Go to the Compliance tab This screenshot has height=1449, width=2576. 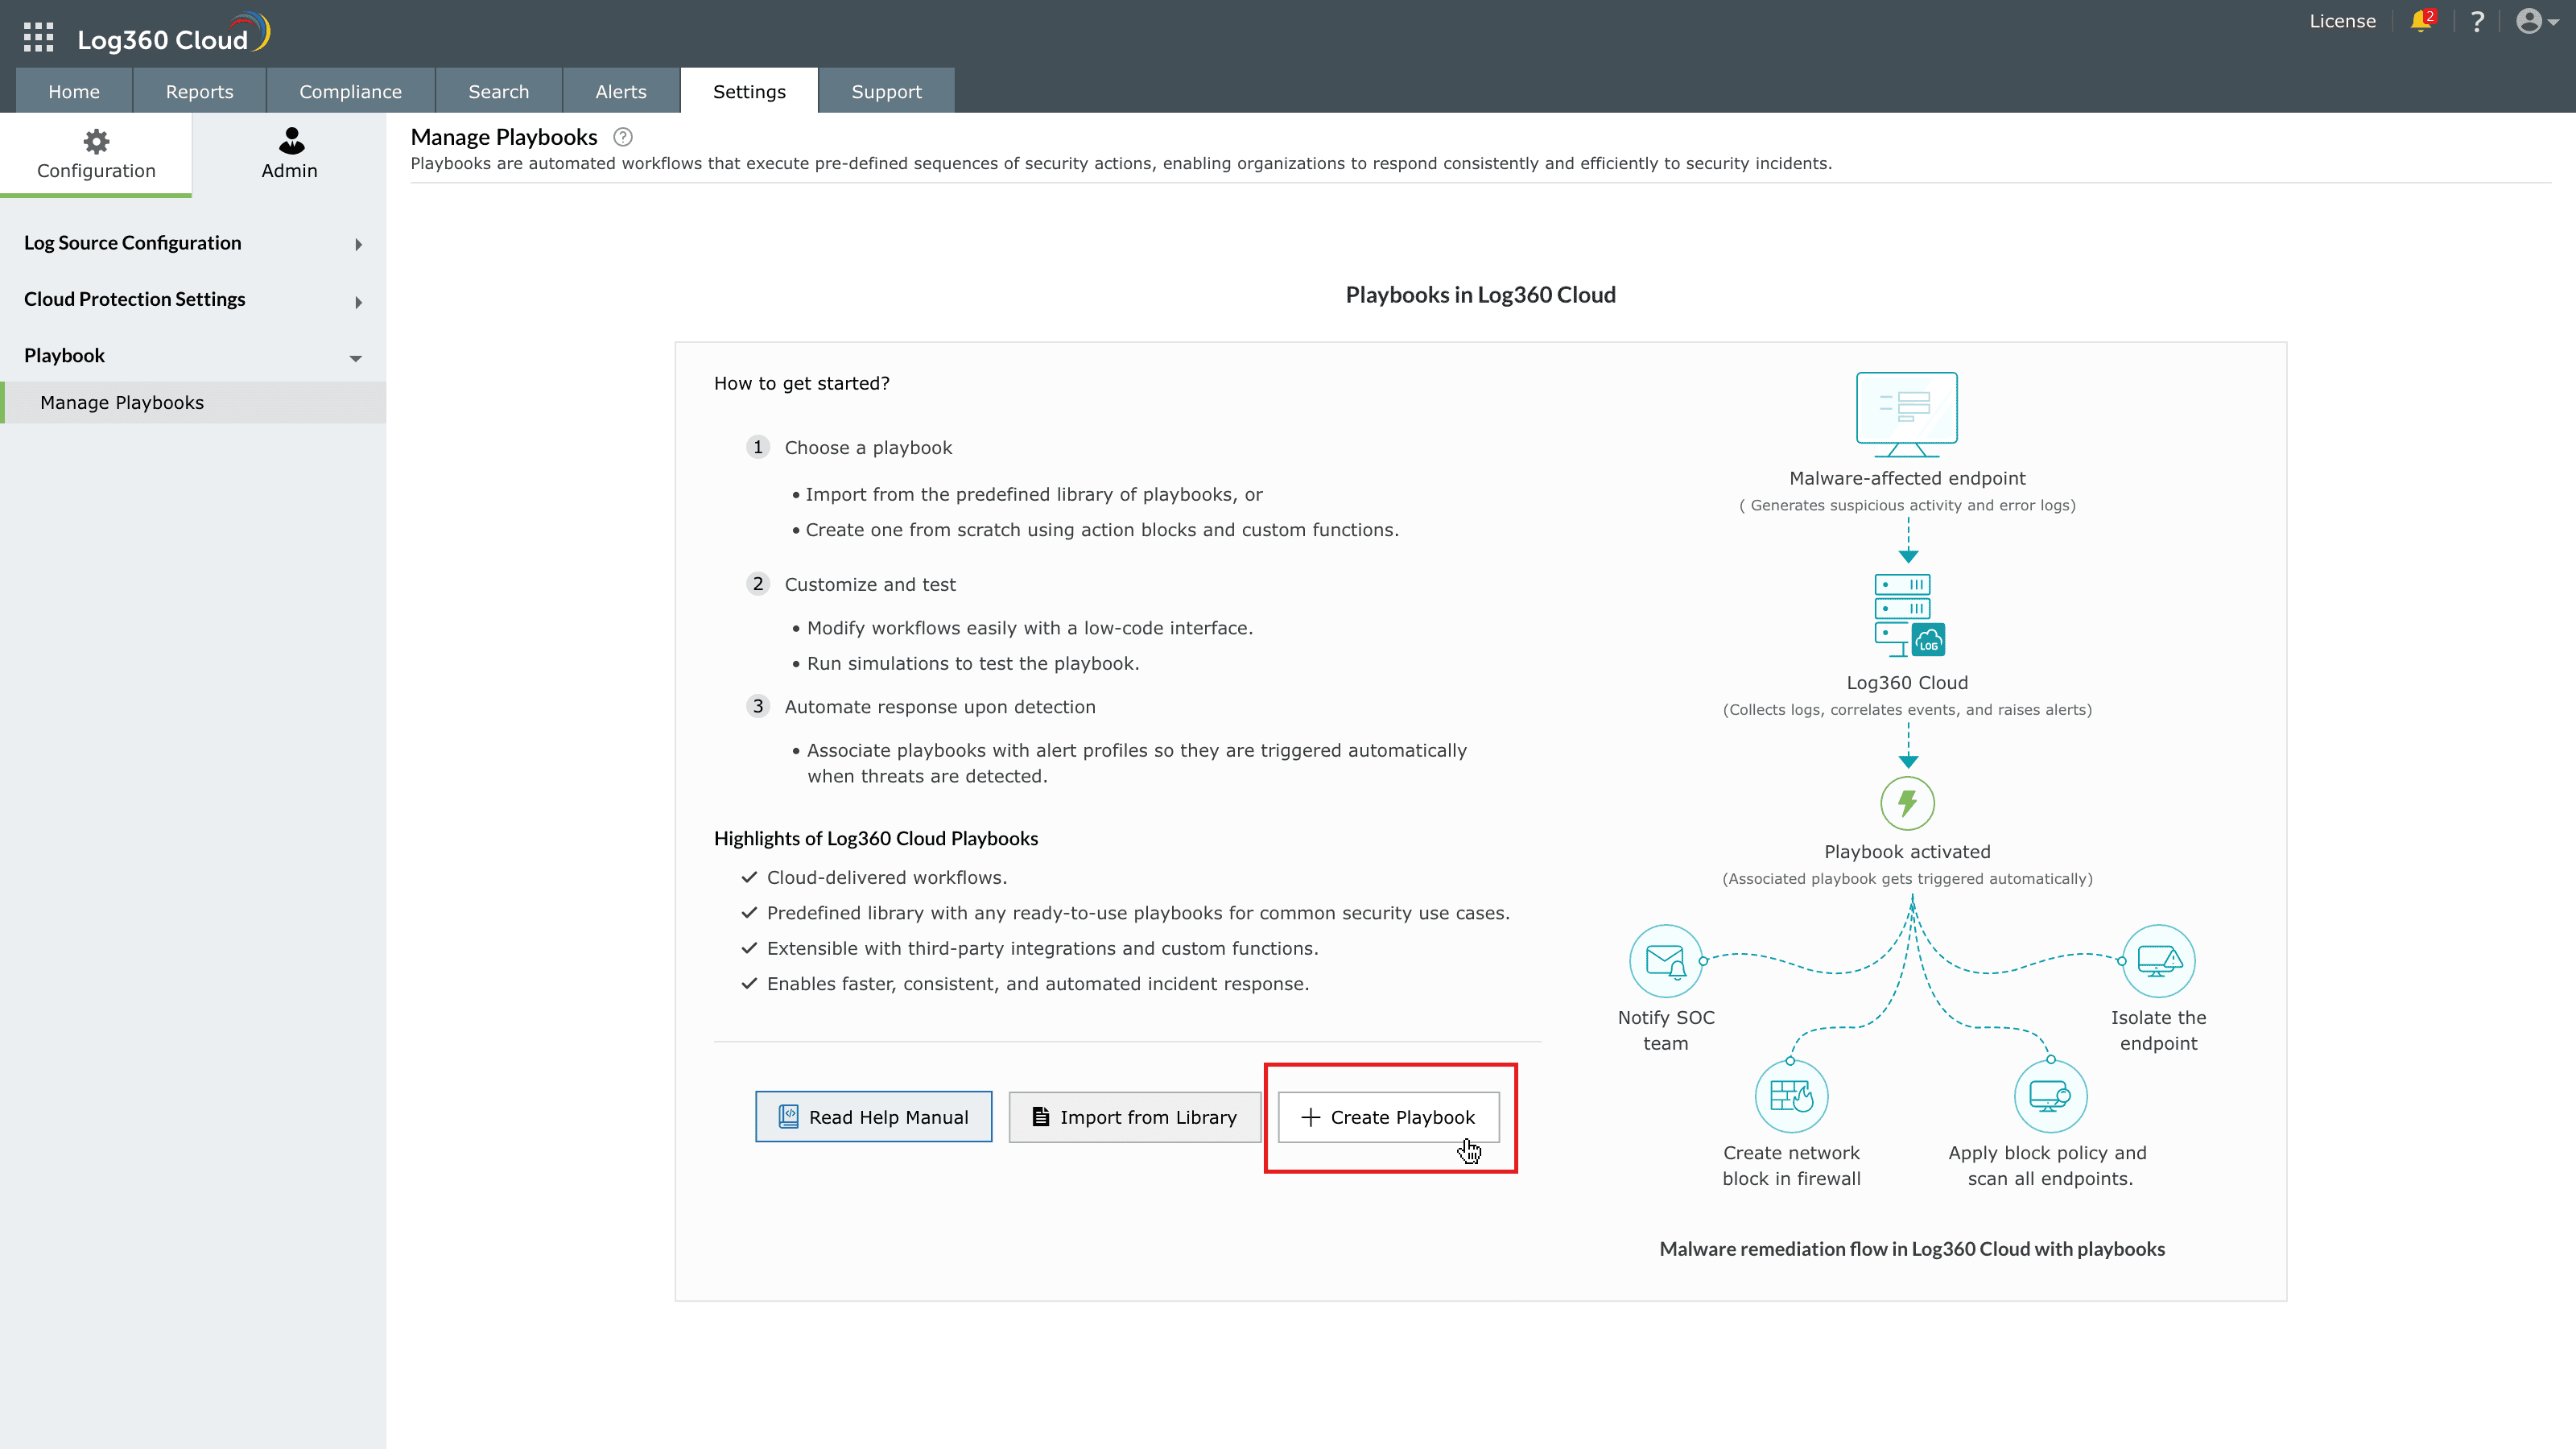(x=350, y=91)
